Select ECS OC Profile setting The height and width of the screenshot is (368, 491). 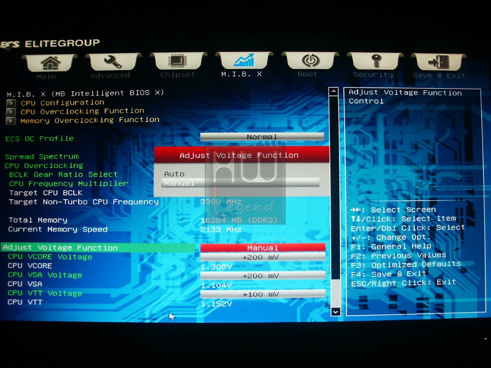(39, 138)
